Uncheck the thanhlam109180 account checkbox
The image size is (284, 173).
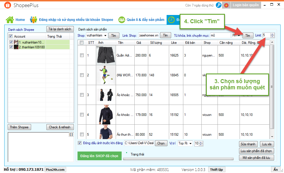click(11, 47)
